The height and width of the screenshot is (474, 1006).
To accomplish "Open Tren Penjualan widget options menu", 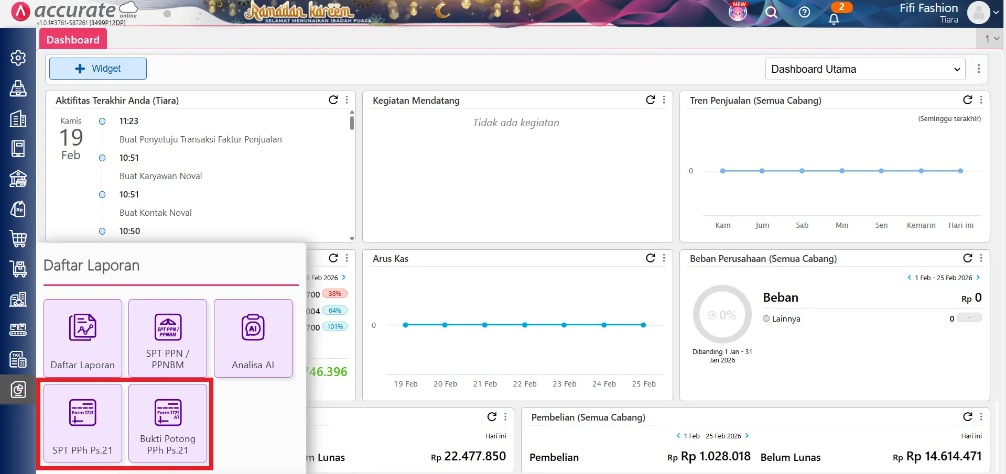I will coord(981,100).
